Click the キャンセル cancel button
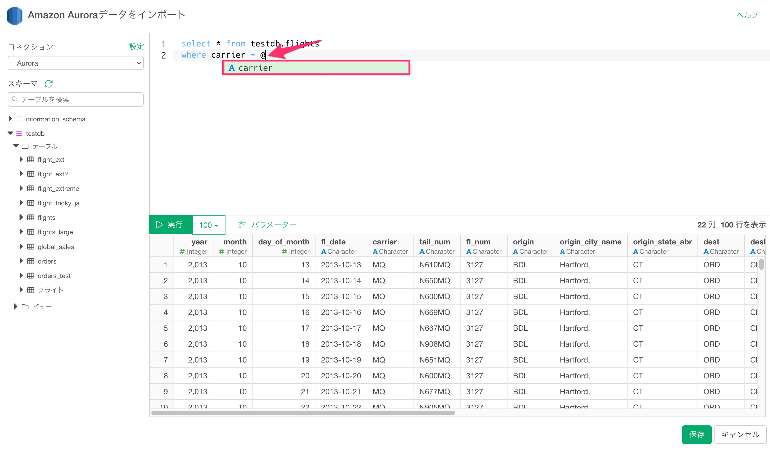The height and width of the screenshot is (450, 770). pyautogui.click(x=740, y=434)
